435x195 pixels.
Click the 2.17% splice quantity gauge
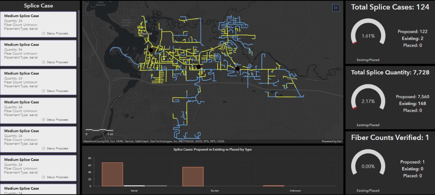(368, 97)
